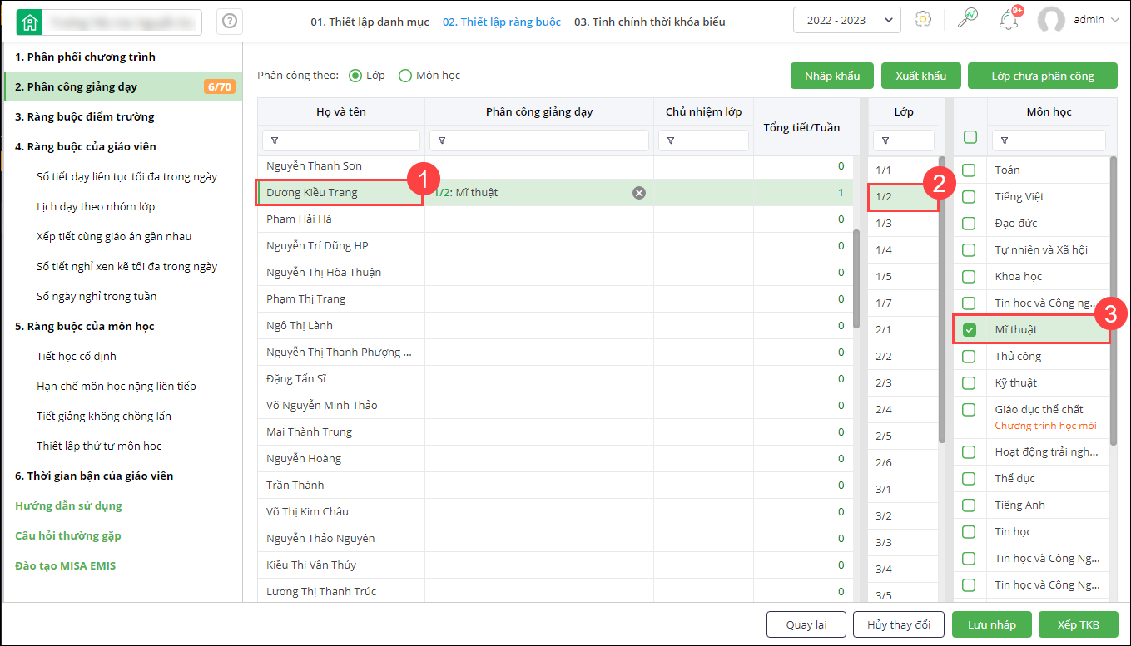Open the help question mark icon
The width and height of the screenshot is (1131, 646).
230,22
